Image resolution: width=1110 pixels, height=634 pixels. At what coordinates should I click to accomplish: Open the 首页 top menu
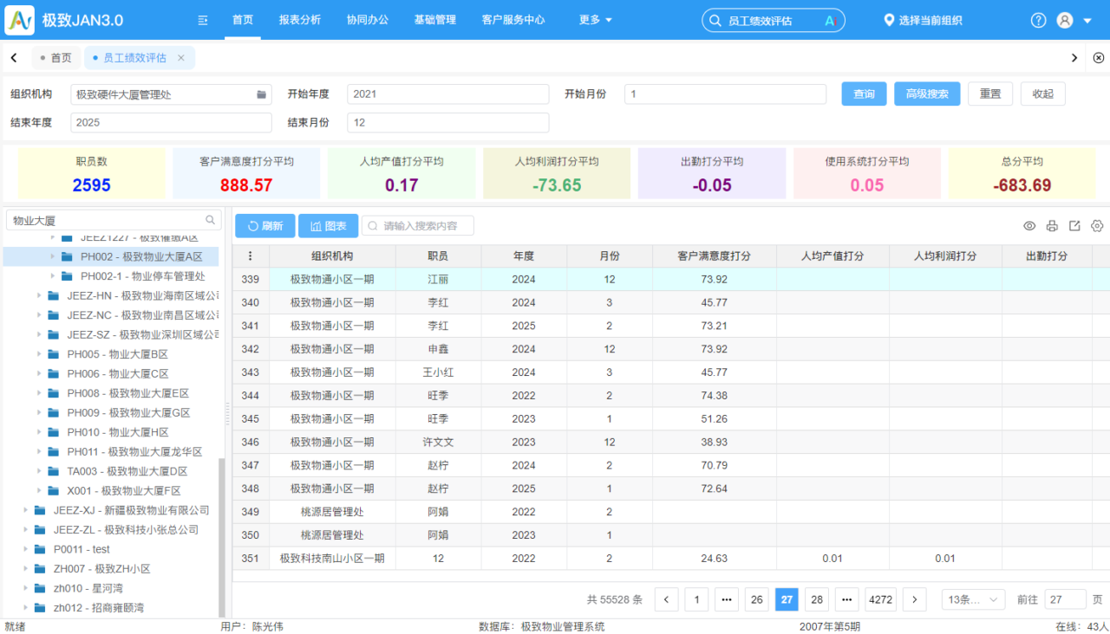click(x=243, y=20)
